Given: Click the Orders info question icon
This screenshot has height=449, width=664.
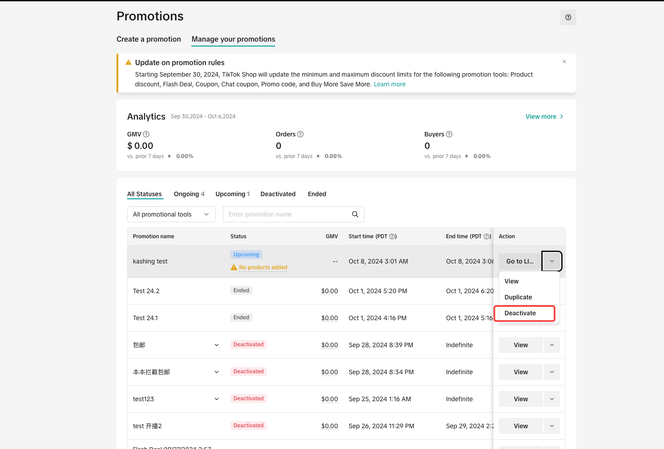Looking at the screenshot, I should [300, 134].
